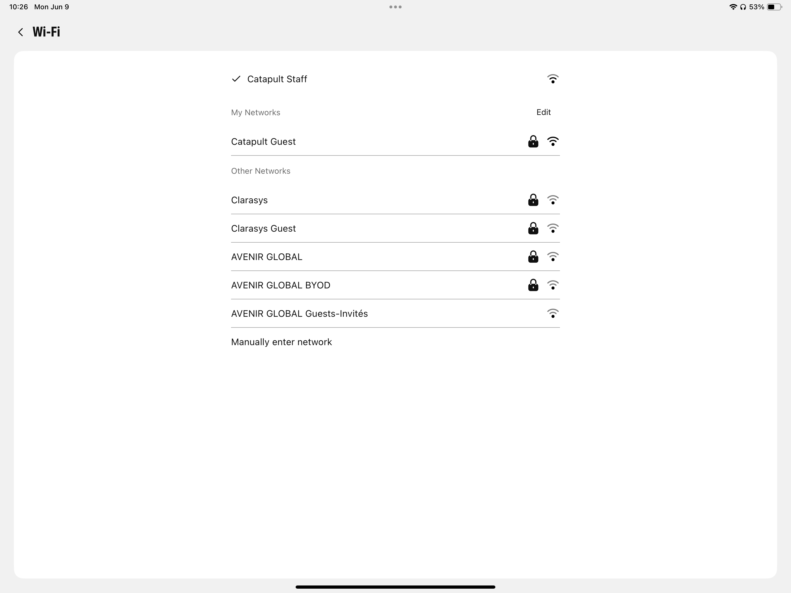Tap the lock icon for Clarasys Guest

(x=533, y=228)
